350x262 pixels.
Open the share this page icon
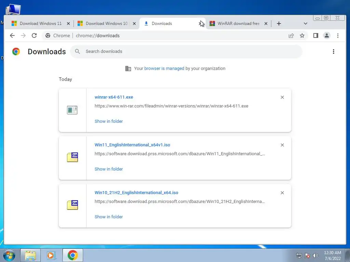pos(291,35)
